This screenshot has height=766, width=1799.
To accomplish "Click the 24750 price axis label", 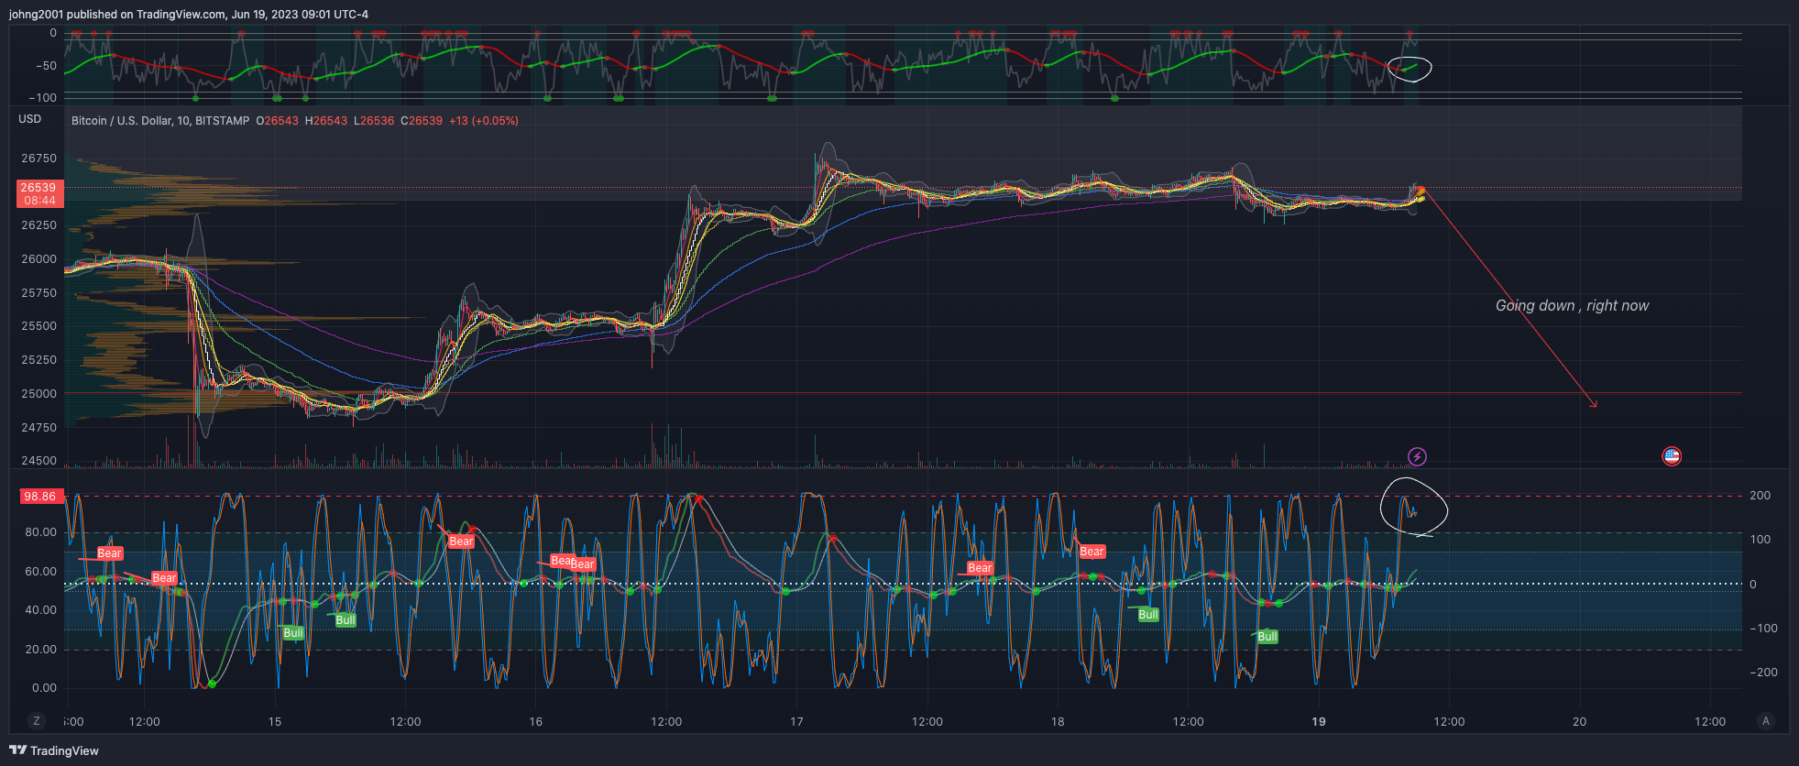I will [39, 428].
